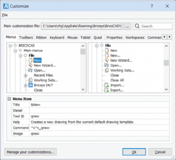This screenshot has height=160, width=176.
Task: Select the Menus tab
Action: tap(11, 37)
